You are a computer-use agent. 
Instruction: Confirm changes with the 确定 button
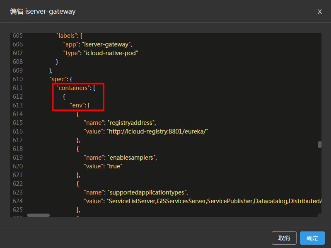click(x=312, y=238)
